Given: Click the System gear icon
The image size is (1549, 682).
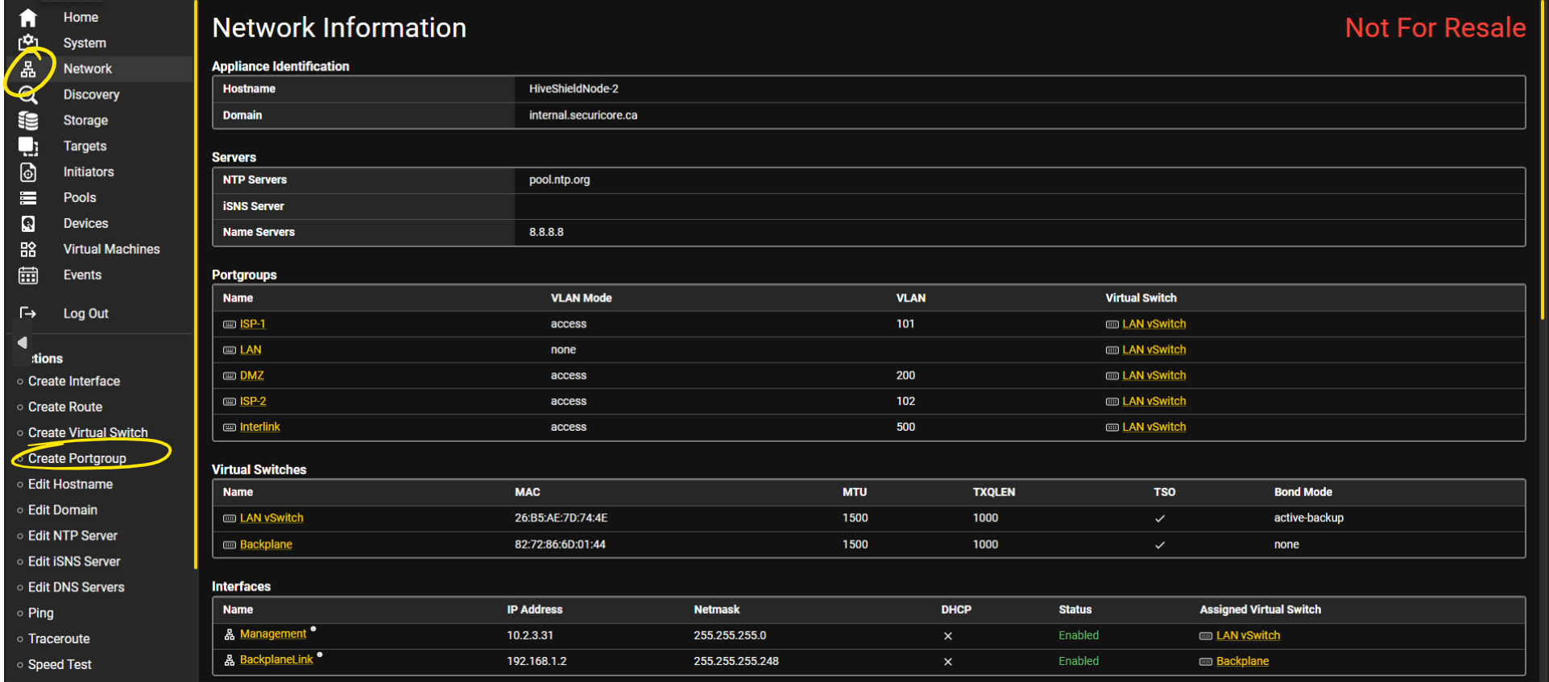Looking at the screenshot, I should [28, 43].
